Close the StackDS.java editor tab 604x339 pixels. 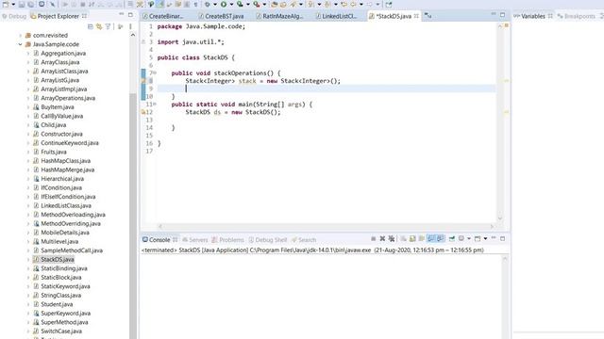tap(416, 16)
